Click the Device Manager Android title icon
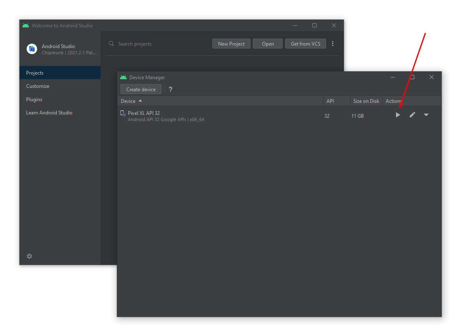Screen dimensions: 461x330 click(x=123, y=77)
